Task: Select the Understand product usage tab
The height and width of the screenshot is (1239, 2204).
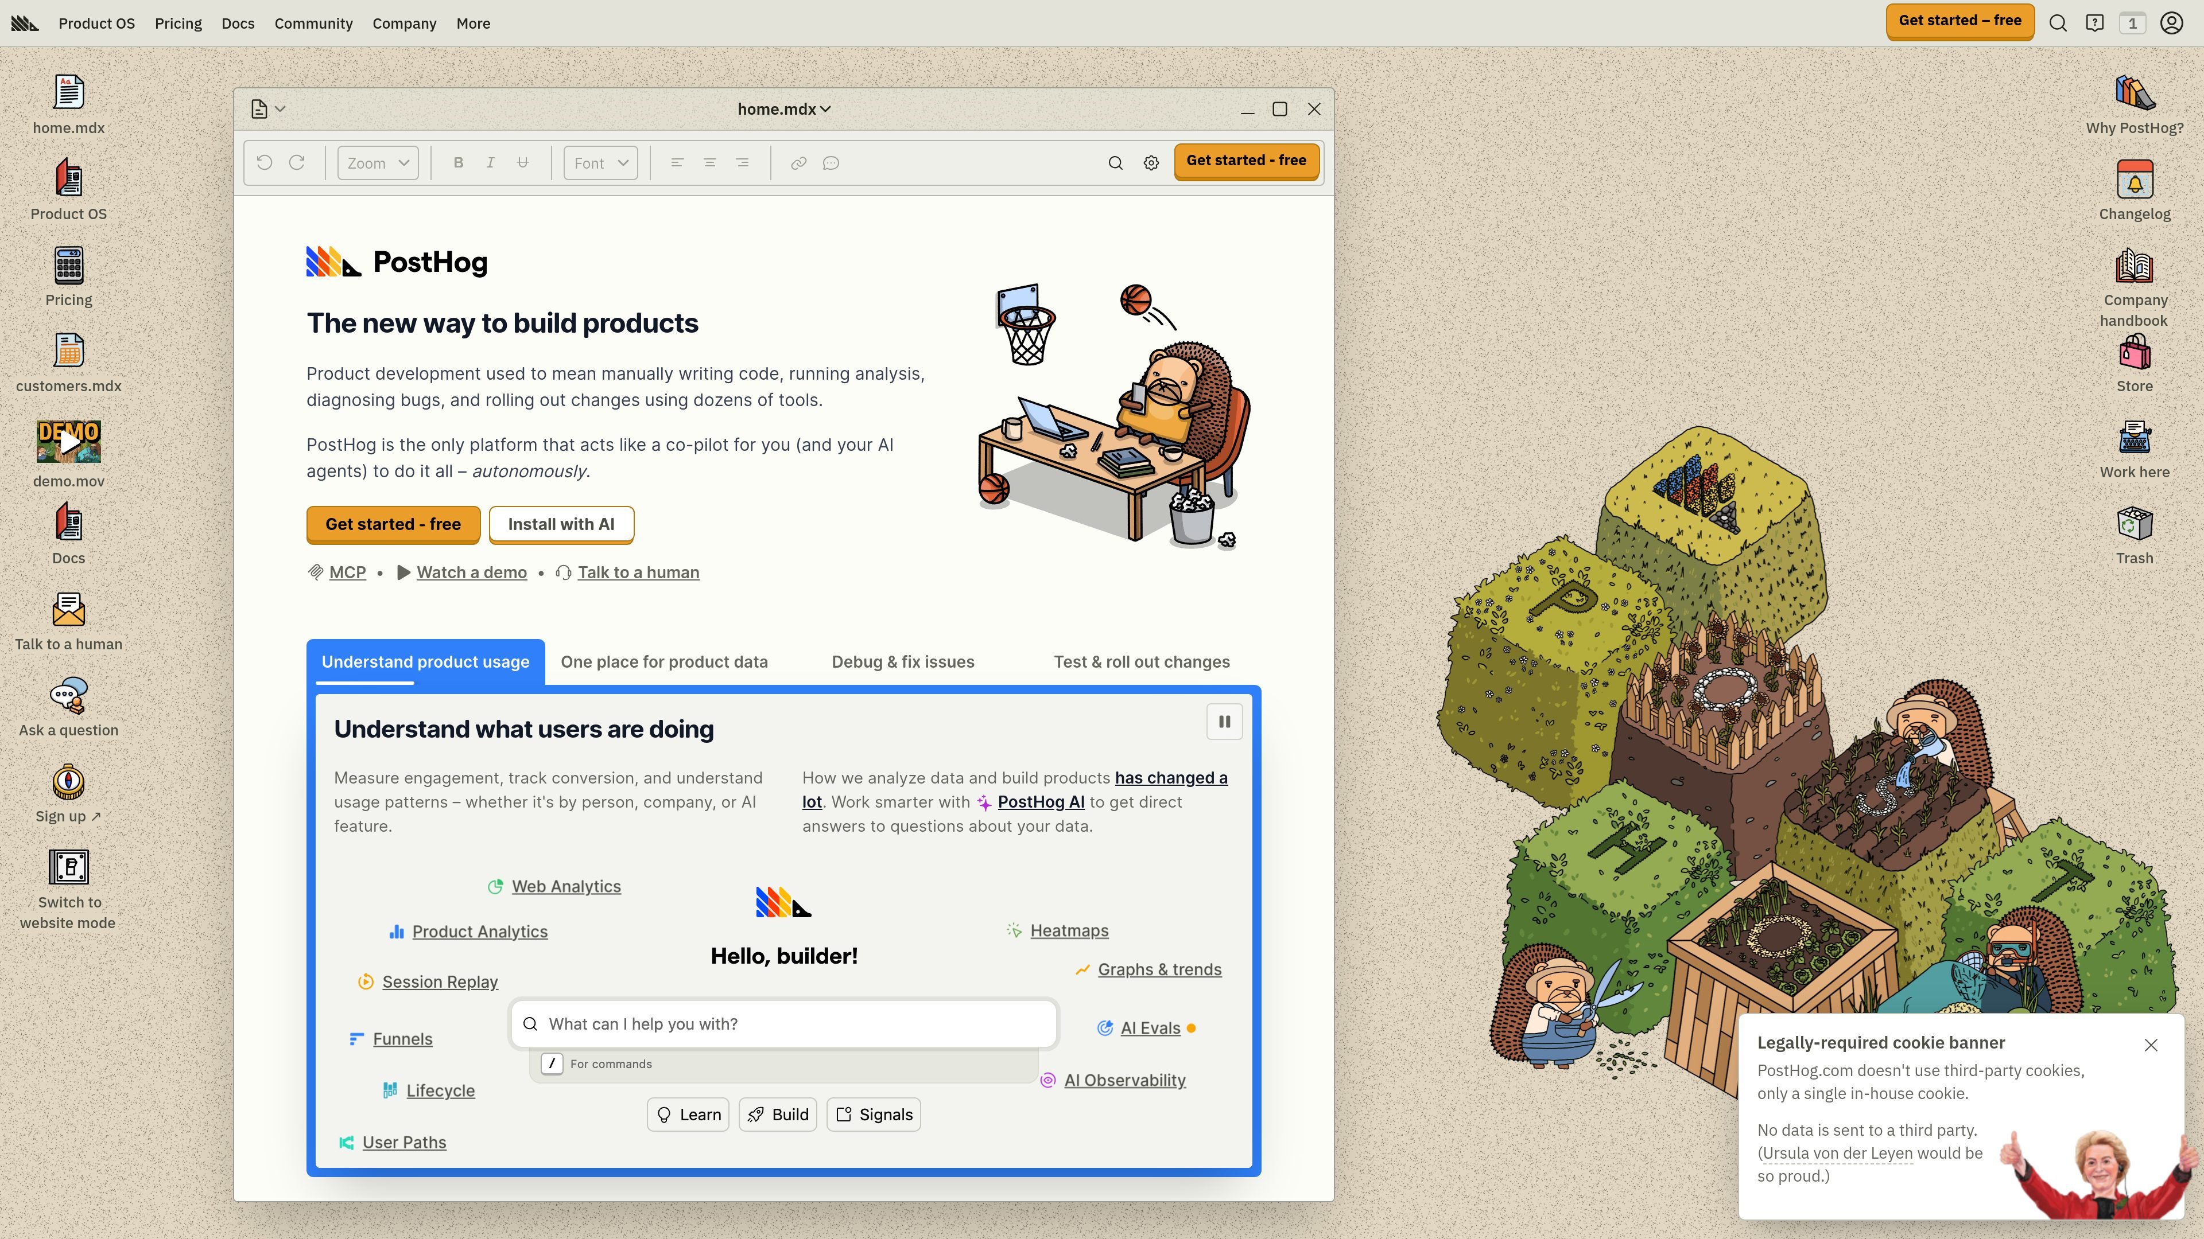Action: tap(425, 662)
